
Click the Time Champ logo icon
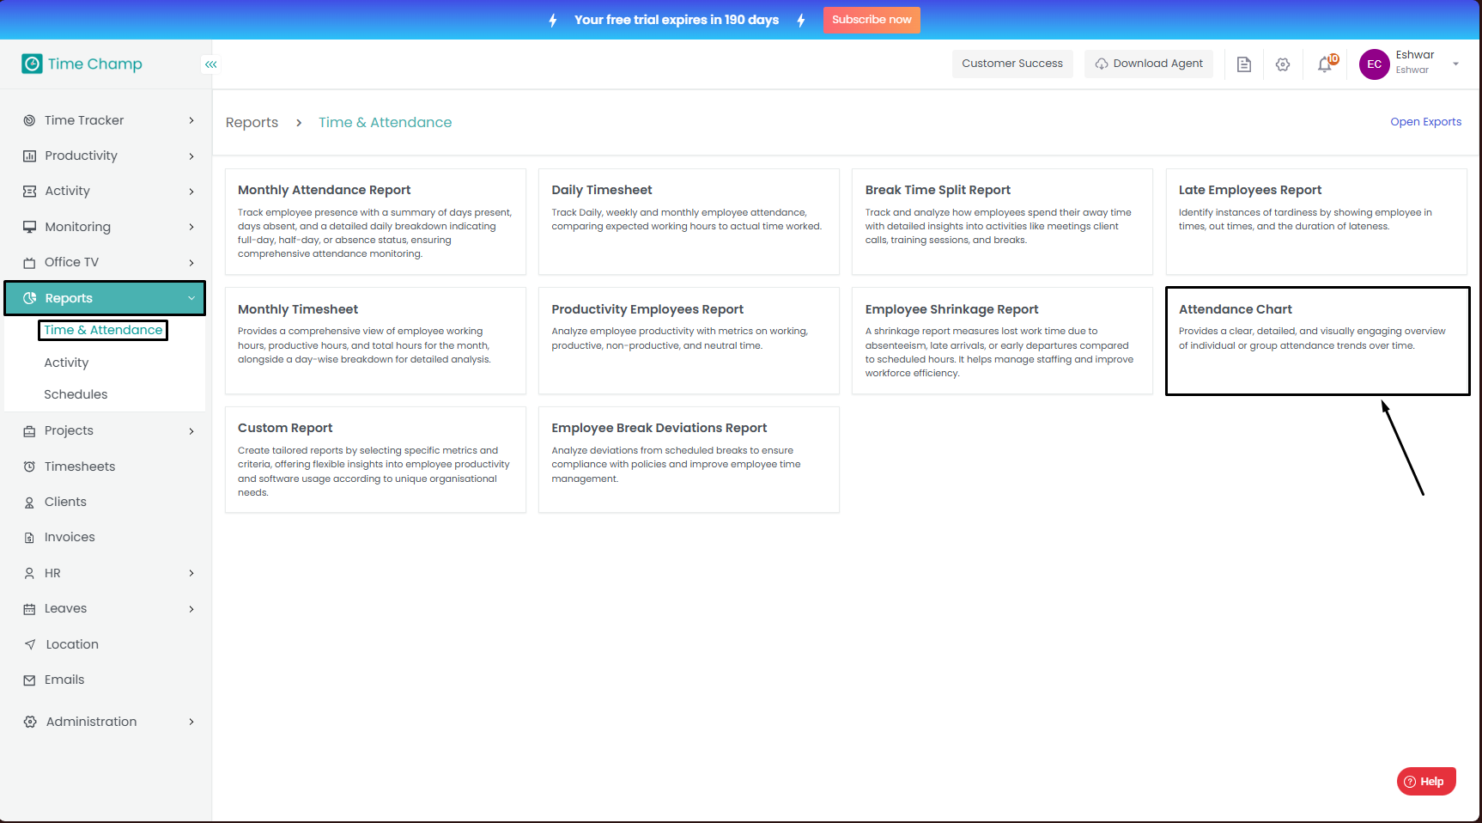pyautogui.click(x=32, y=64)
